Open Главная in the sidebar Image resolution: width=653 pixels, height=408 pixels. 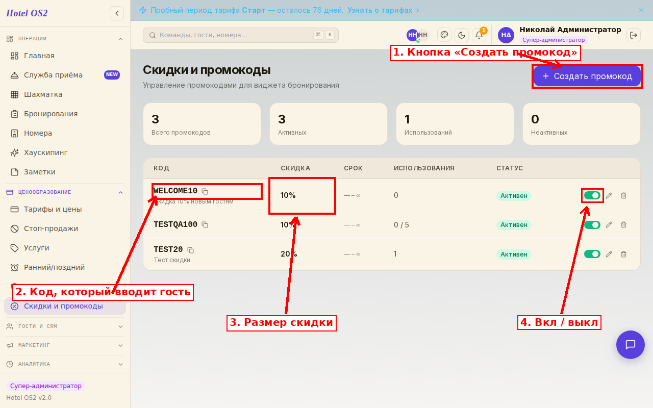tap(65, 56)
